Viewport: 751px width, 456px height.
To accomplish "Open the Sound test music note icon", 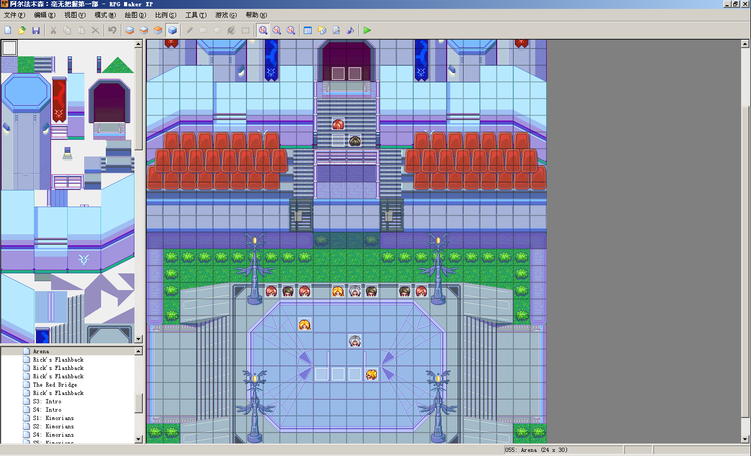I will click(x=350, y=30).
